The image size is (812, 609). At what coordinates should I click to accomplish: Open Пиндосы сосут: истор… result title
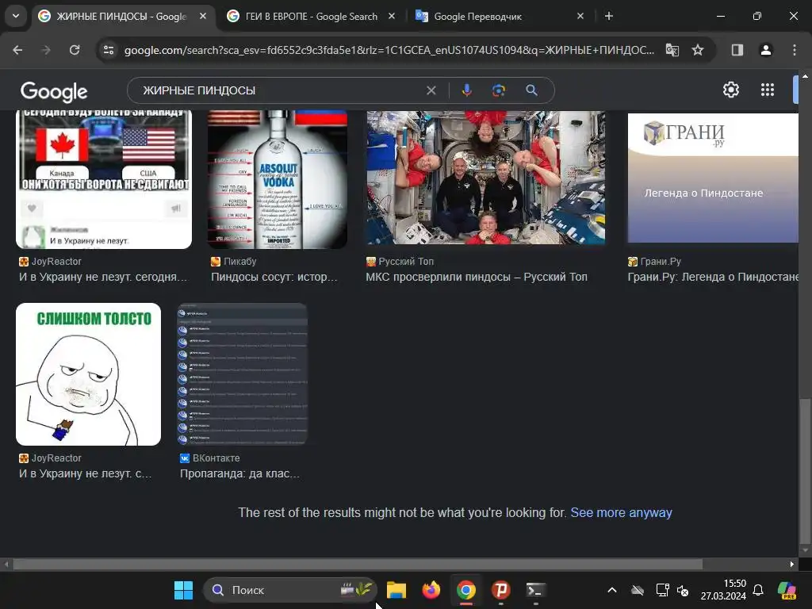pos(274,277)
